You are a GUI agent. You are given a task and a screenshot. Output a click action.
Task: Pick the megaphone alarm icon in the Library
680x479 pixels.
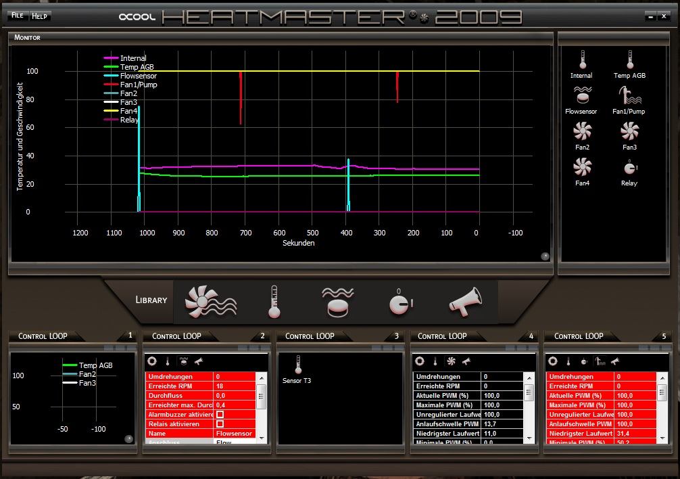465,302
